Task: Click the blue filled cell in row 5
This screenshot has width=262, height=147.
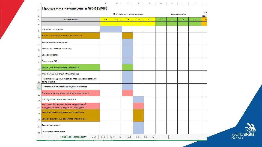Action: [111, 29]
